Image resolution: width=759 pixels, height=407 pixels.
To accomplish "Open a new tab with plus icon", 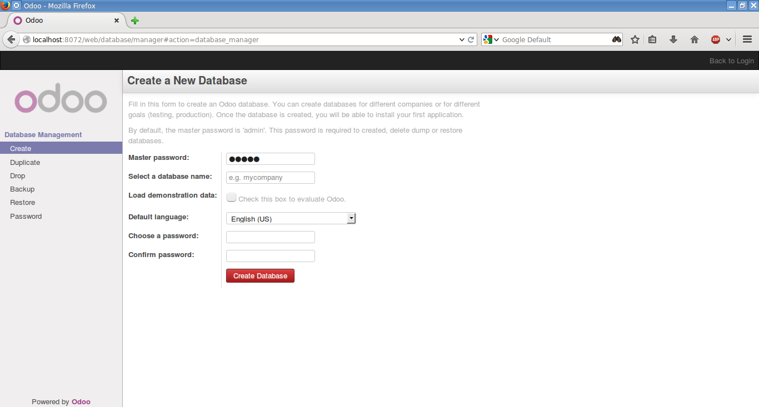I will (135, 21).
